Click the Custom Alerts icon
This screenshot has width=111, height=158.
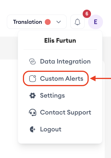coord(33,78)
